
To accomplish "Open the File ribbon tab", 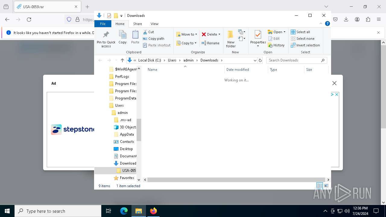I will 103,24.
